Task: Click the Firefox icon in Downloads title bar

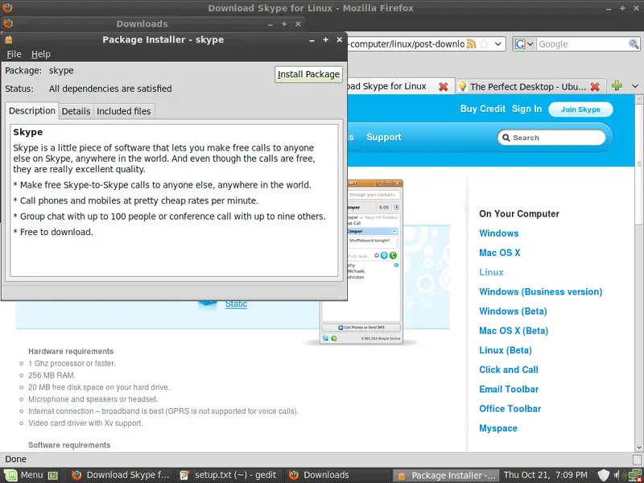Action: click(x=8, y=23)
